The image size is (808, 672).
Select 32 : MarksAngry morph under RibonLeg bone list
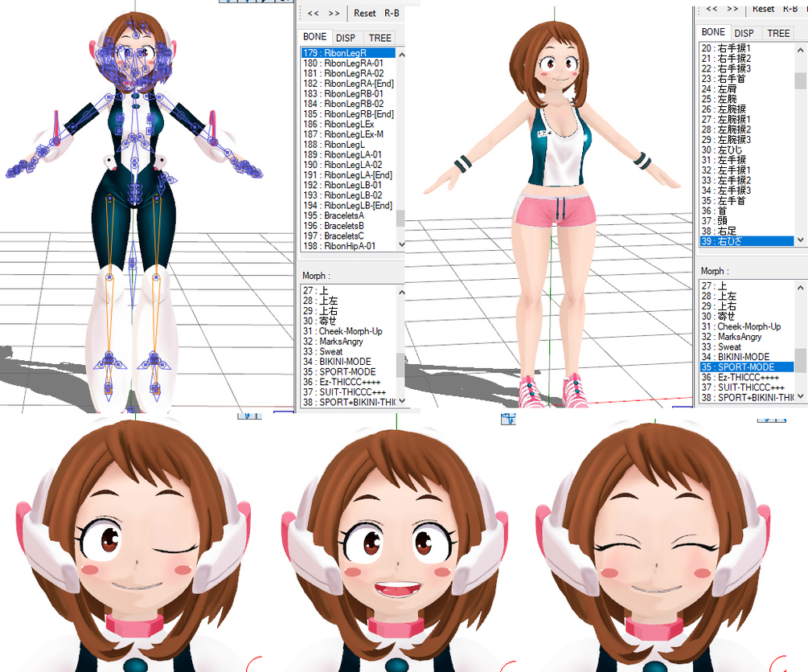point(348,341)
